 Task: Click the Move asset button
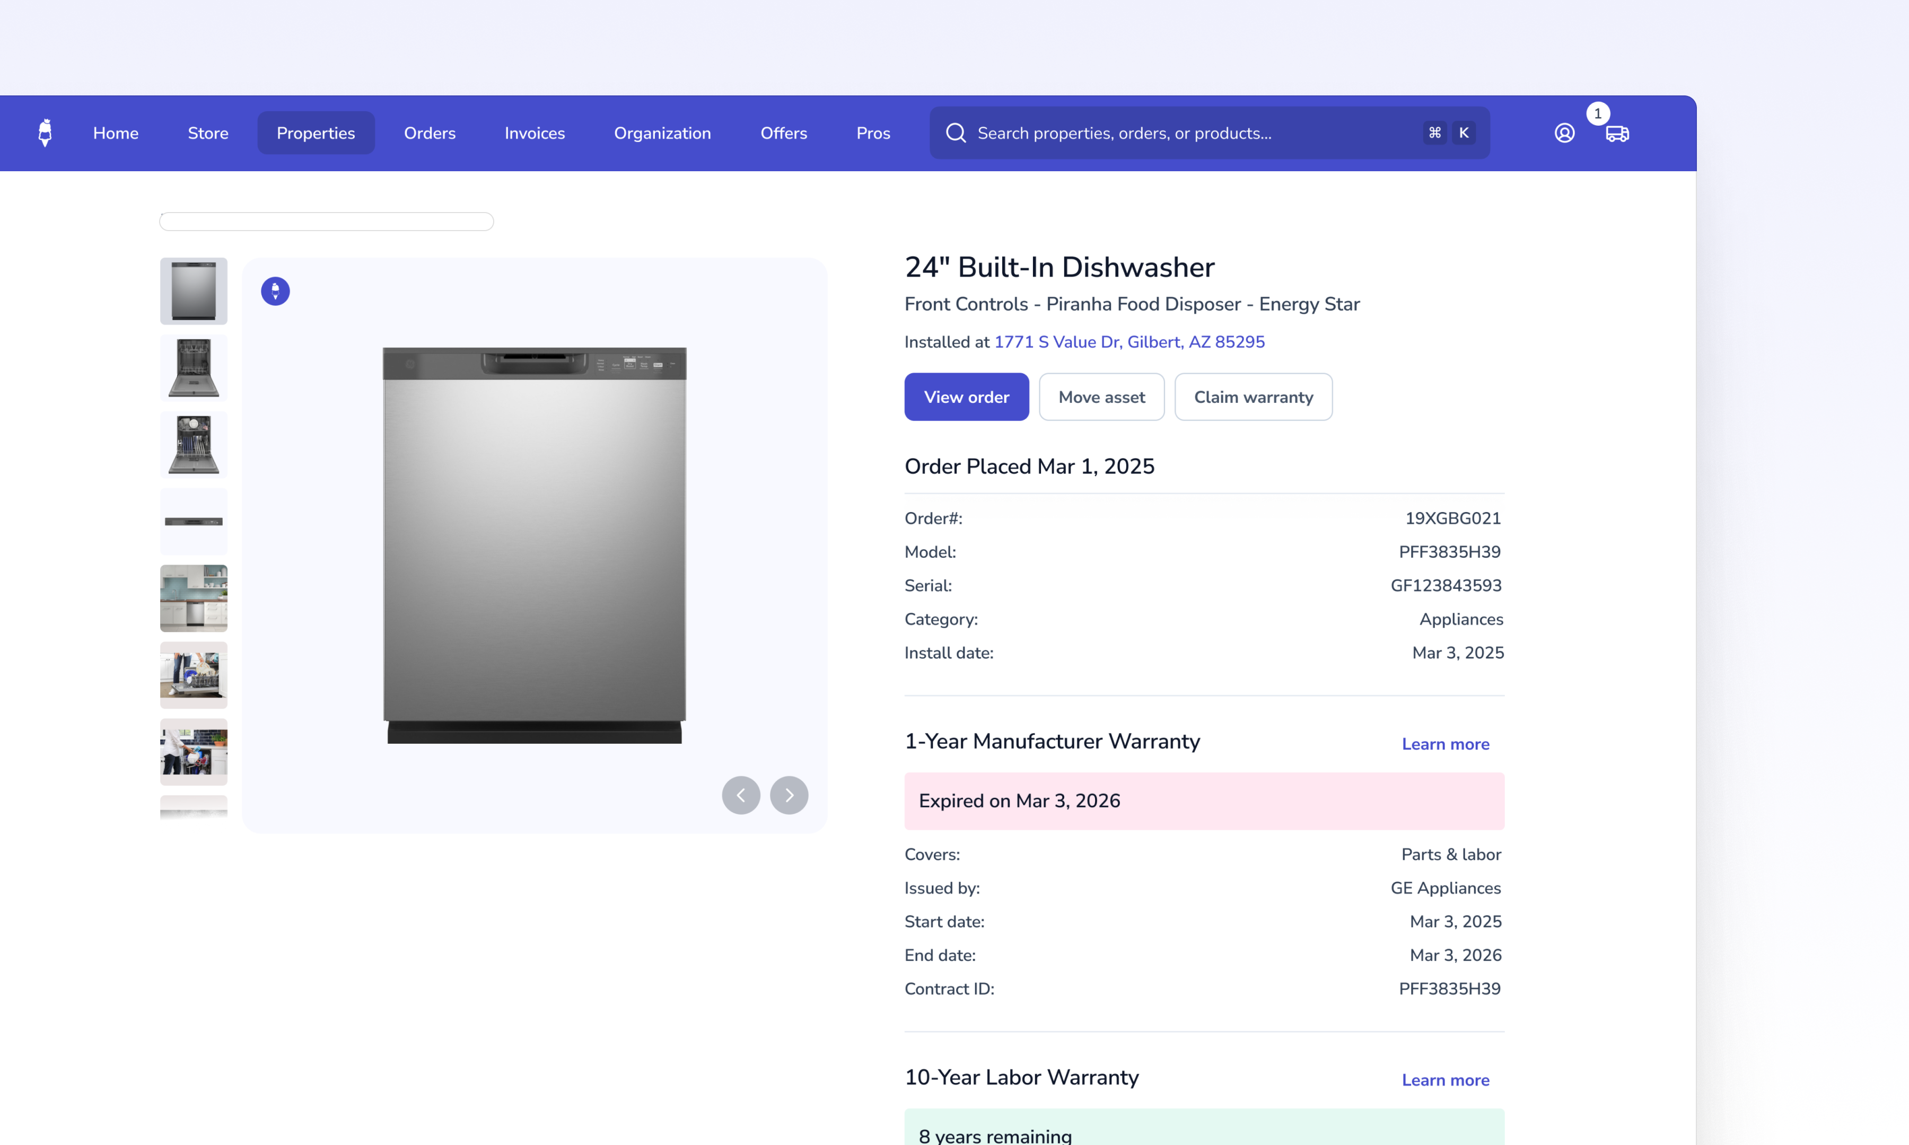click(1101, 397)
